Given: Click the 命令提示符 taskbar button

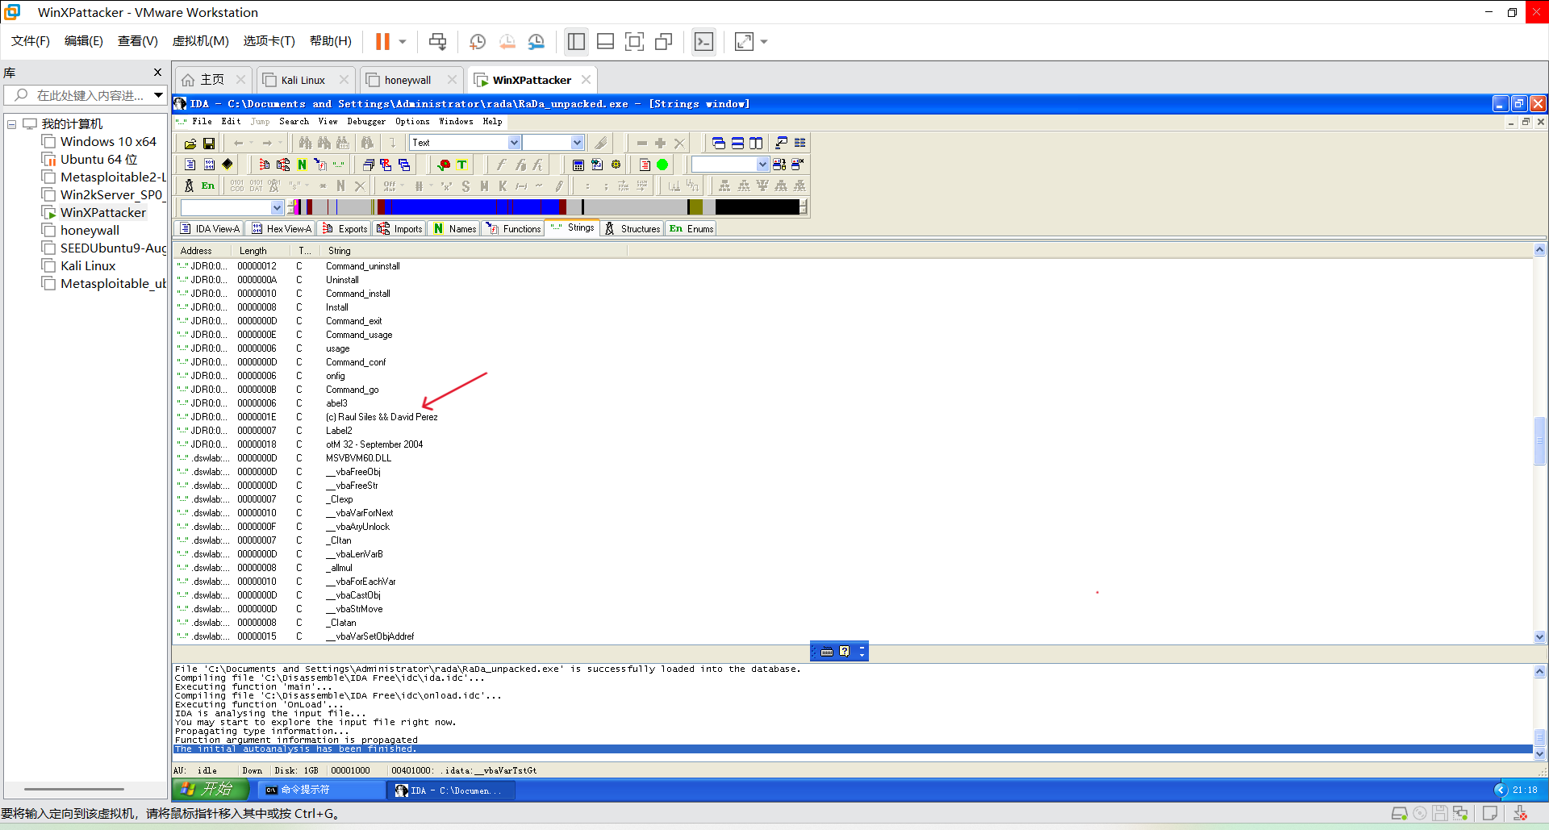Looking at the screenshot, I should [323, 790].
